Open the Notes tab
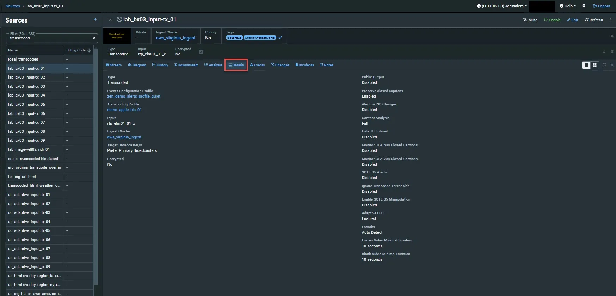Screen dimensions: 616x296 (327, 65)
